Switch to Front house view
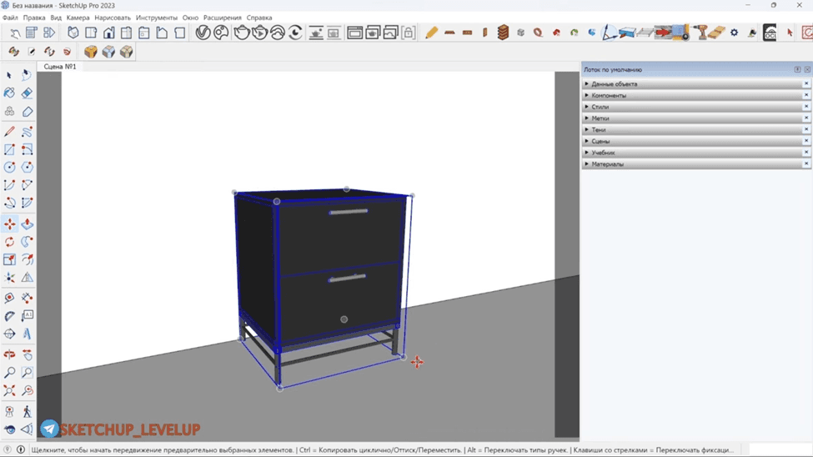The height and width of the screenshot is (457, 813). 109,33
